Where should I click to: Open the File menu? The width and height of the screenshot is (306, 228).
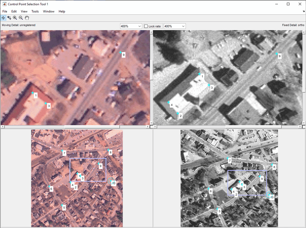[4, 11]
